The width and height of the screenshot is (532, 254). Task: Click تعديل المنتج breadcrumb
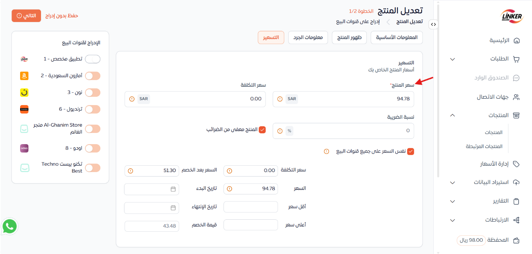click(409, 22)
